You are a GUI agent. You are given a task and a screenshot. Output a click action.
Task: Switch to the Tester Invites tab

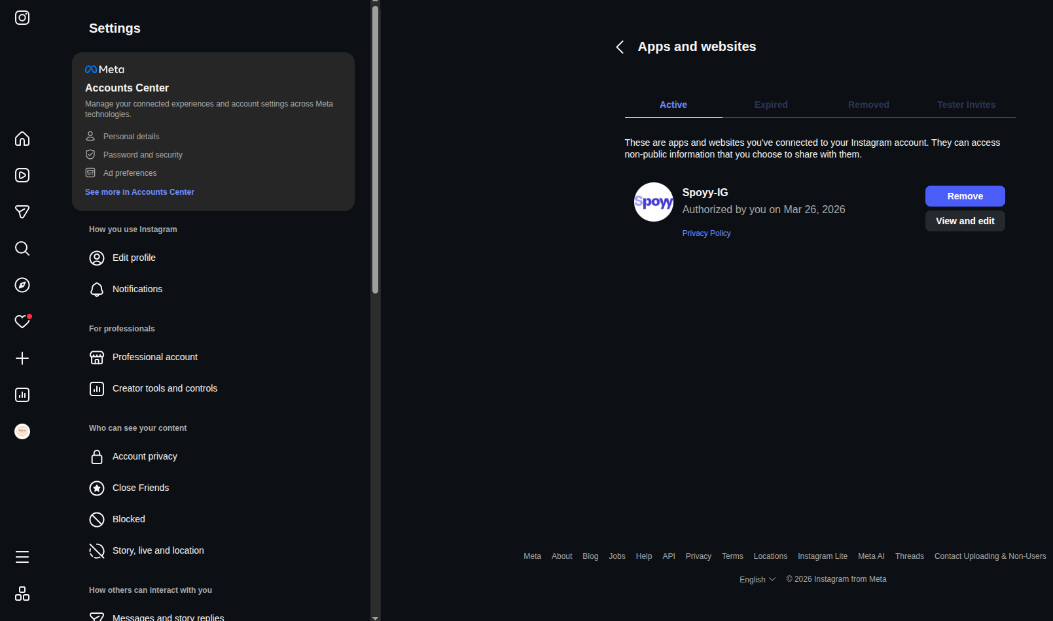tap(966, 105)
